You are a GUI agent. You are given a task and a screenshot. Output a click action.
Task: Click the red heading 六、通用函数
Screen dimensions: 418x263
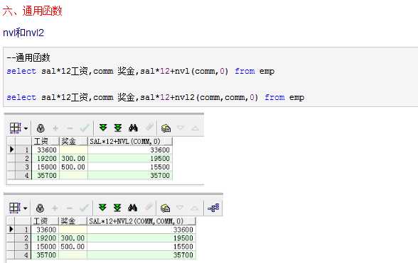point(32,11)
